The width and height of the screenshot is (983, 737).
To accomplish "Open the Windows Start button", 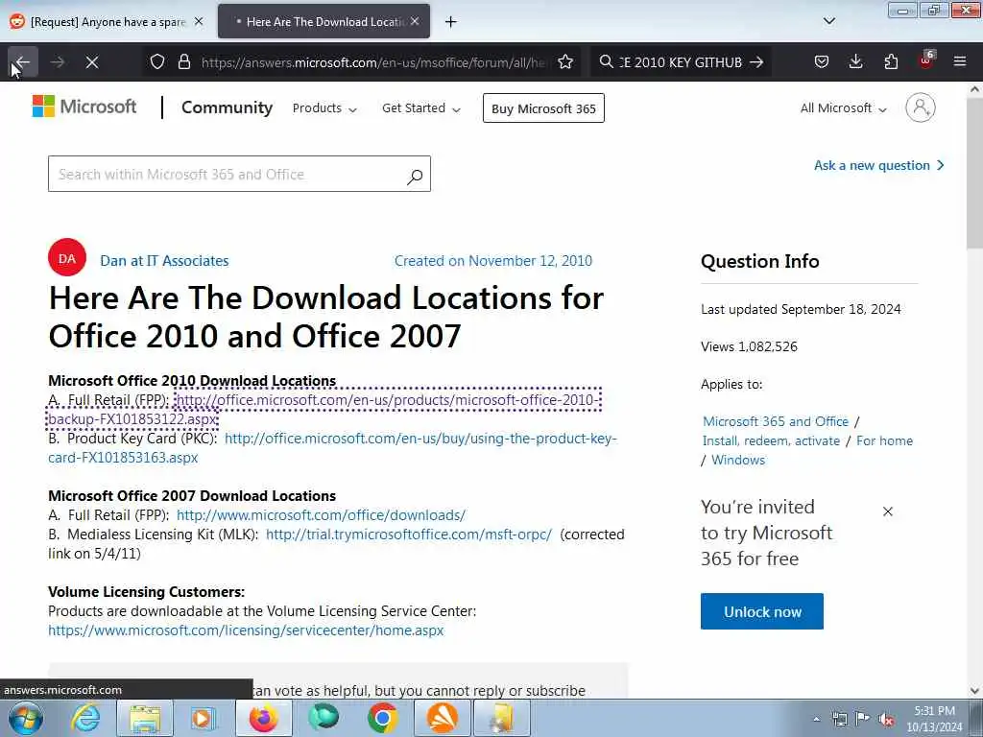I will point(26,718).
